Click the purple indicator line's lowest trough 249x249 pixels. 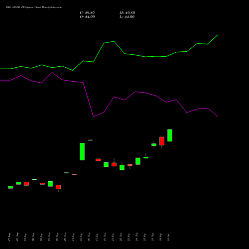(x=93, y=117)
